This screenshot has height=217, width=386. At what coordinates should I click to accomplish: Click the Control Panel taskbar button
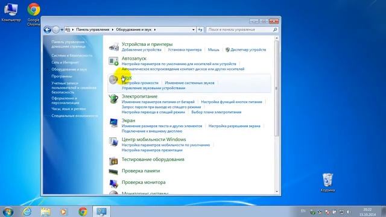click(101, 212)
